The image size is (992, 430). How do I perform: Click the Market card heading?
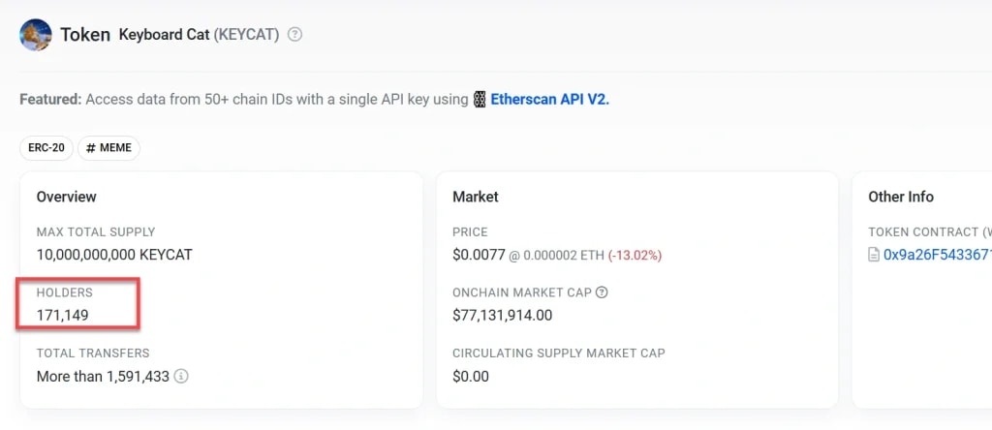pyautogui.click(x=476, y=197)
